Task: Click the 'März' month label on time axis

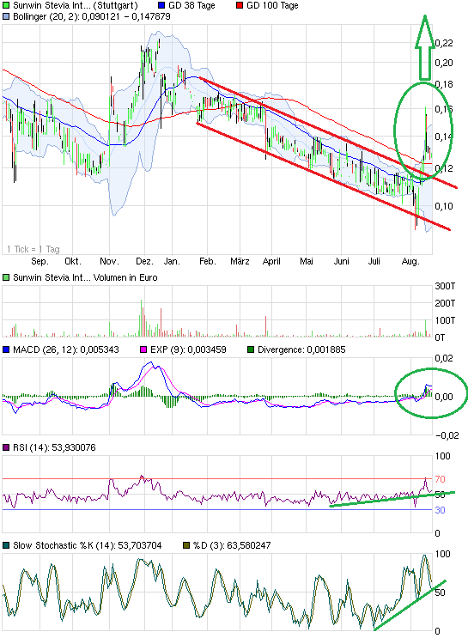Action: point(240,261)
